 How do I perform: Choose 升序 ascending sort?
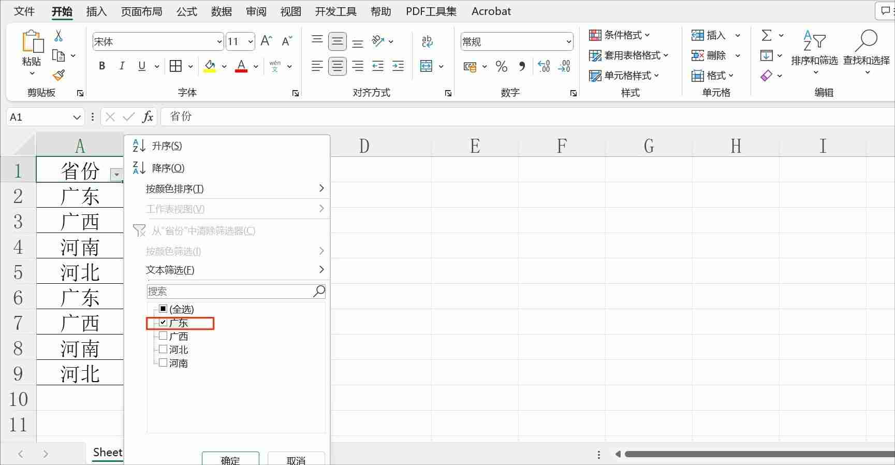[x=228, y=146]
